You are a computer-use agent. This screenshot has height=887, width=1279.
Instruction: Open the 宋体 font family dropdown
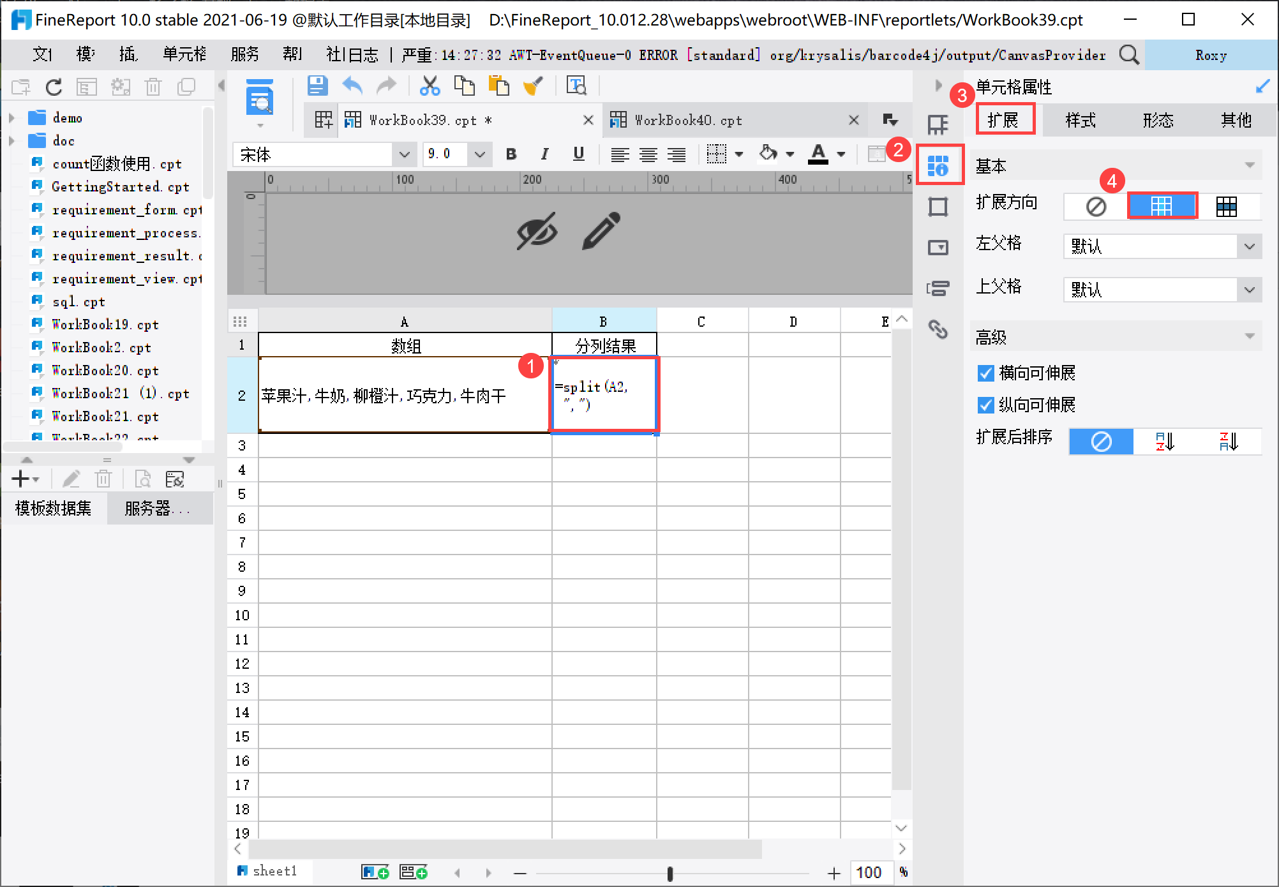coord(403,154)
